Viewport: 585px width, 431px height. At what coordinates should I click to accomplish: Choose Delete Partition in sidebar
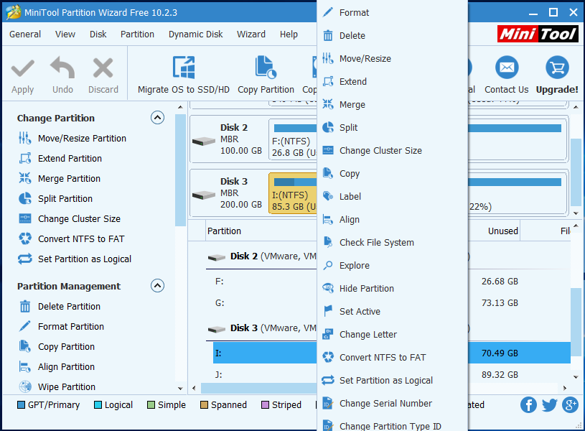coord(60,306)
